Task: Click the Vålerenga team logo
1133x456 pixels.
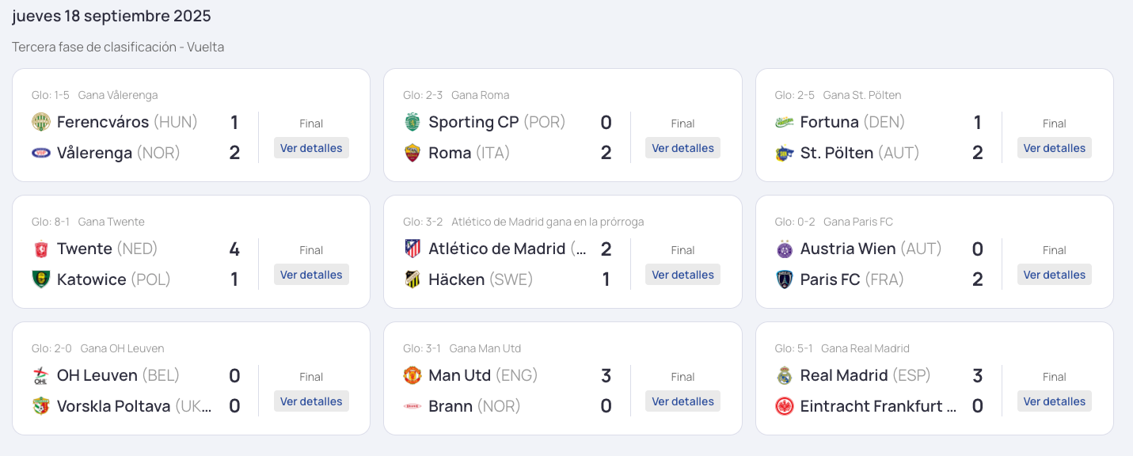Action: click(40, 153)
